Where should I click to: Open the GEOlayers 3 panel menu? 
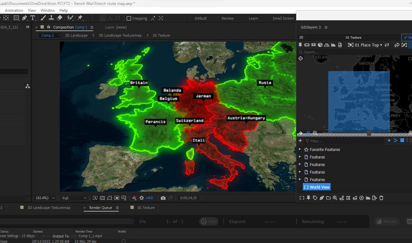click(326, 27)
